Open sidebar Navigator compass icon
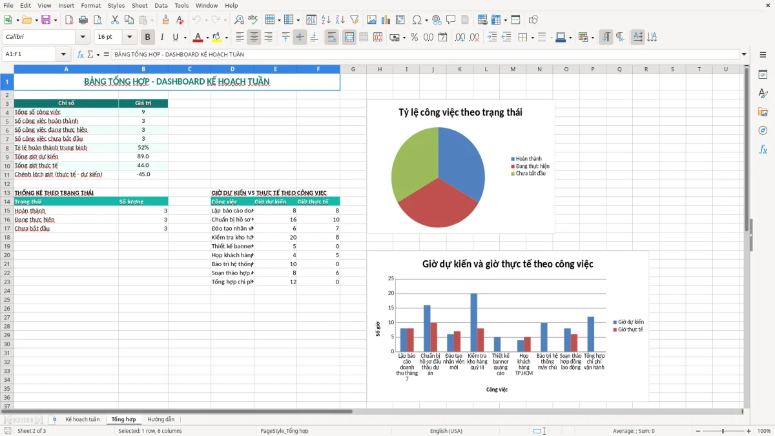The height and width of the screenshot is (436, 775). [763, 130]
